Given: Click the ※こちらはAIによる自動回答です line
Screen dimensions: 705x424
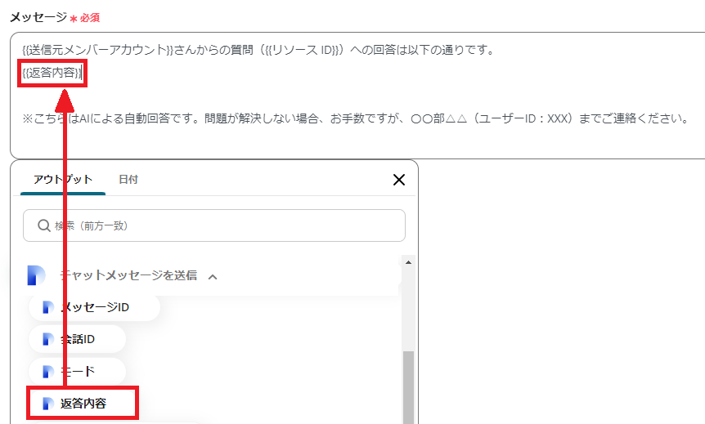Looking at the screenshot, I should click(x=355, y=118).
